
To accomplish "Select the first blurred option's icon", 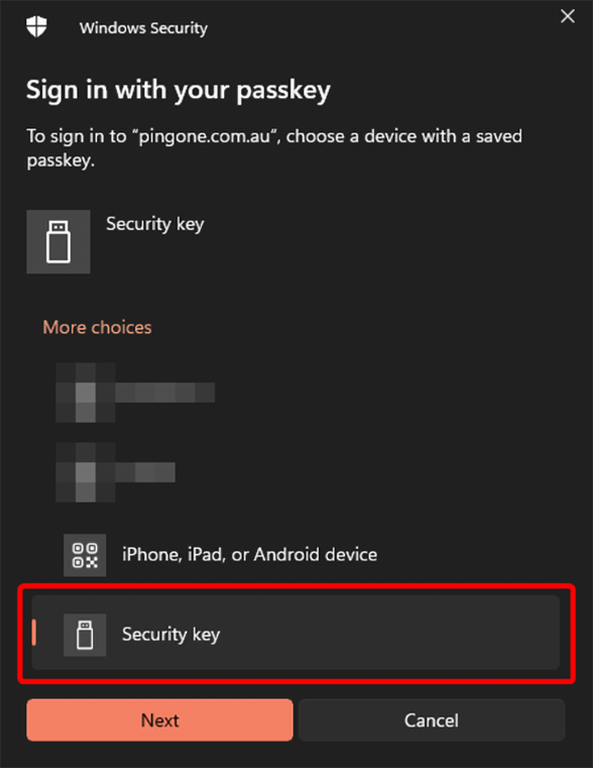I will click(85, 393).
